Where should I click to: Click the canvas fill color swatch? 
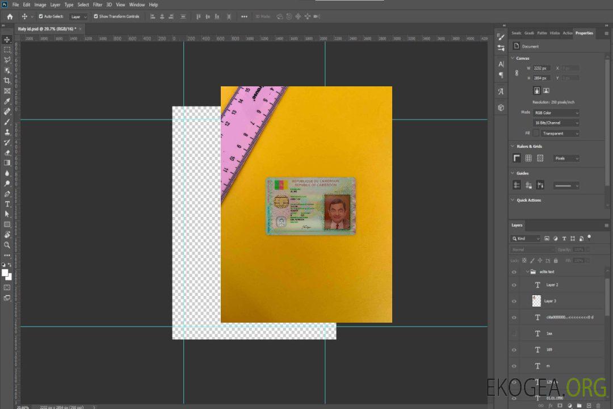tap(536, 133)
